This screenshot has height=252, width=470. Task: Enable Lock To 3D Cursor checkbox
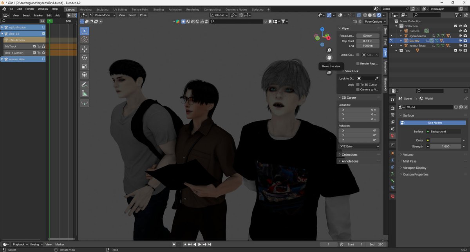tap(358, 84)
